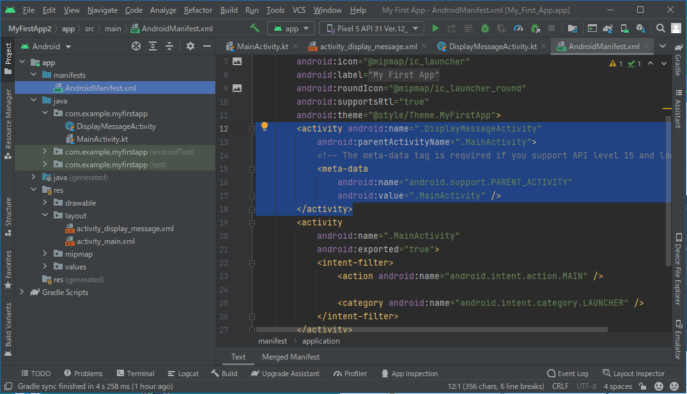Image resolution: width=687 pixels, height=394 pixels.
Task: Open the Refactor menu
Action: coord(198,10)
